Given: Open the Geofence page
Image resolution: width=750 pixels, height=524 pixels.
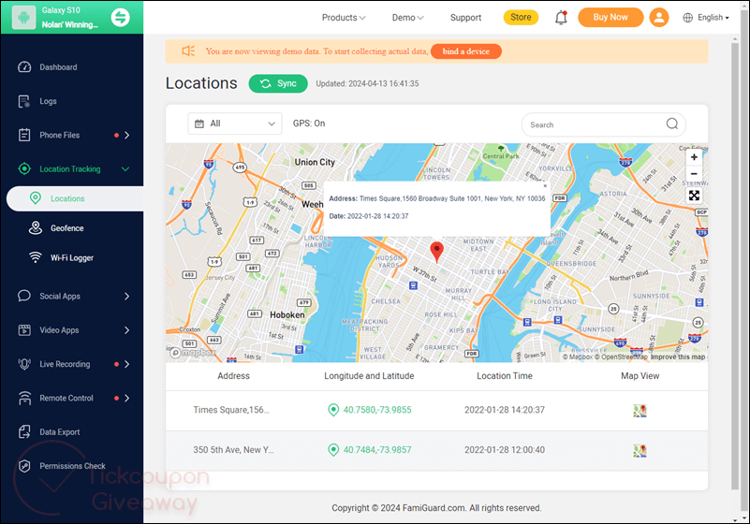Looking at the screenshot, I should 67,228.
